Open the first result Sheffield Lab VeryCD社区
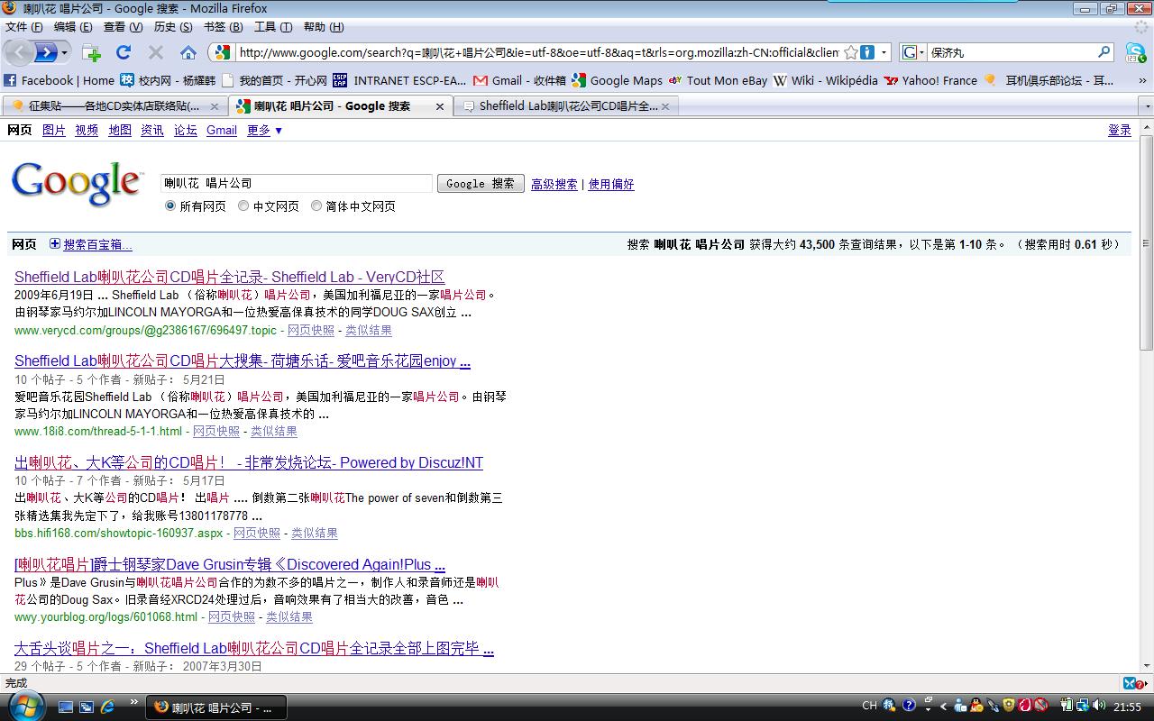 (229, 277)
